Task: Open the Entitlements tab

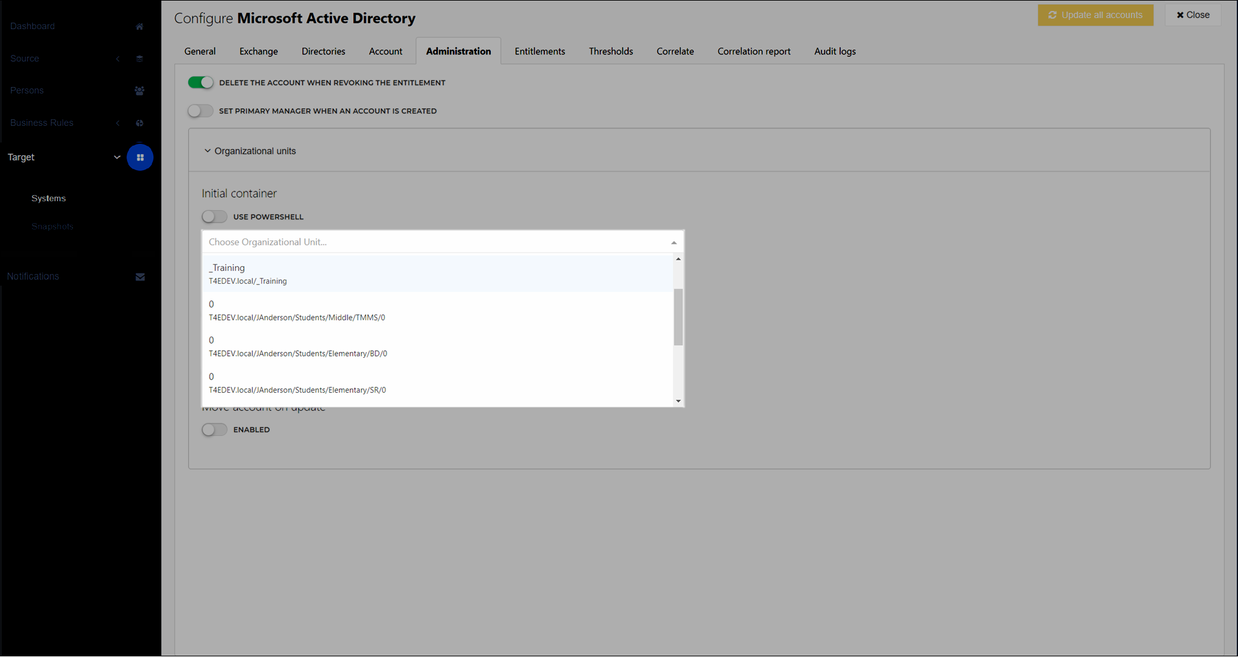Action: tap(540, 52)
